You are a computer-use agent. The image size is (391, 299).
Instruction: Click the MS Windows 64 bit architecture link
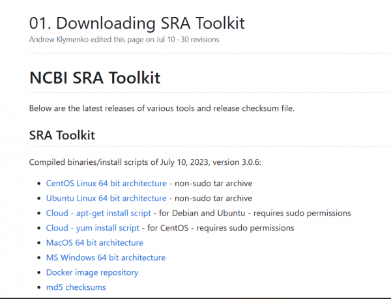106,258
